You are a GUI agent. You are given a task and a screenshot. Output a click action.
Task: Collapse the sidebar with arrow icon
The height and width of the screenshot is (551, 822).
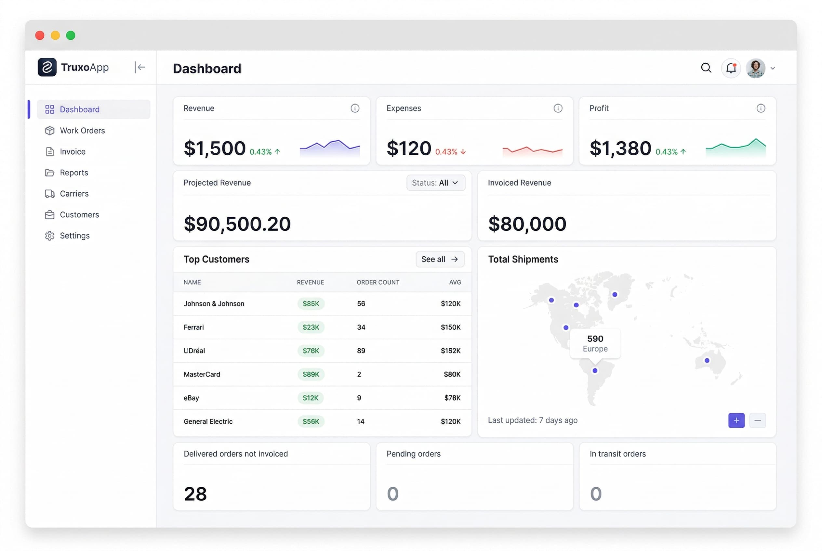tap(140, 67)
